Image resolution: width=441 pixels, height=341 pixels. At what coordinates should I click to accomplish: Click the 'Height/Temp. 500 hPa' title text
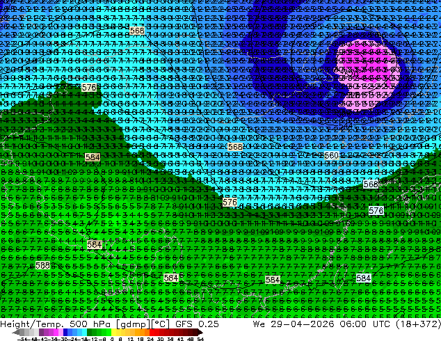pyautogui.click(x=57, y=324)
